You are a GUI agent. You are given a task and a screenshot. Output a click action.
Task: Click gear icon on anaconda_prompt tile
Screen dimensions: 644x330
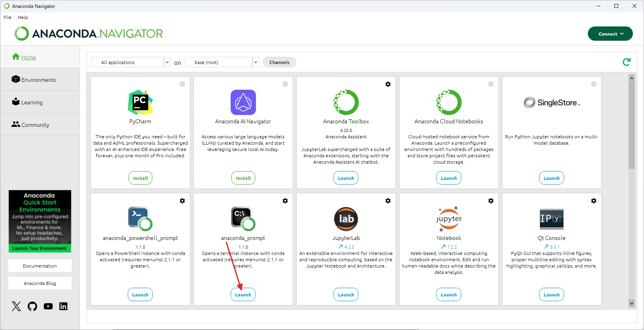coord(285,201)
